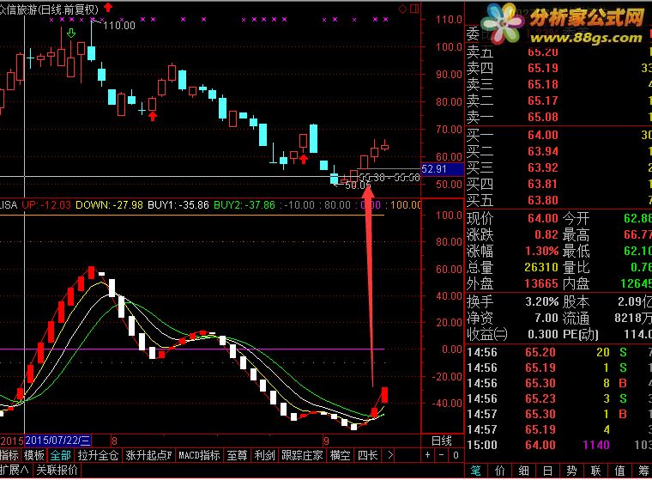The width and height of the screenshot is (652, 480).
Task: Click the 买四 price 63.81
Action: coord(543,184)
